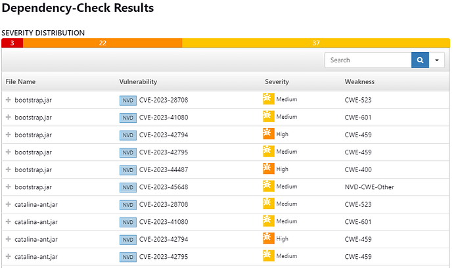Click Medium severity bug icon for bootstrap.jar CVE-2023-41080

[268, 116]
